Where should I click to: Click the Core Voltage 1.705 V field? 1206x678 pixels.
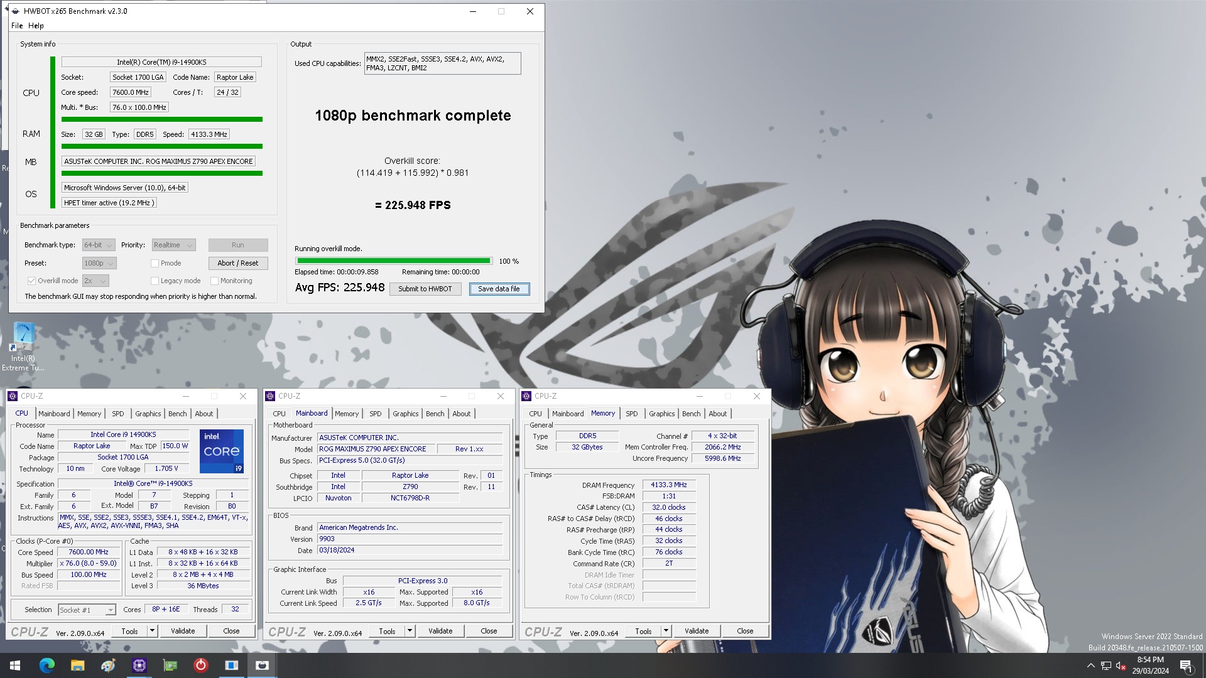tap(166, 468)
